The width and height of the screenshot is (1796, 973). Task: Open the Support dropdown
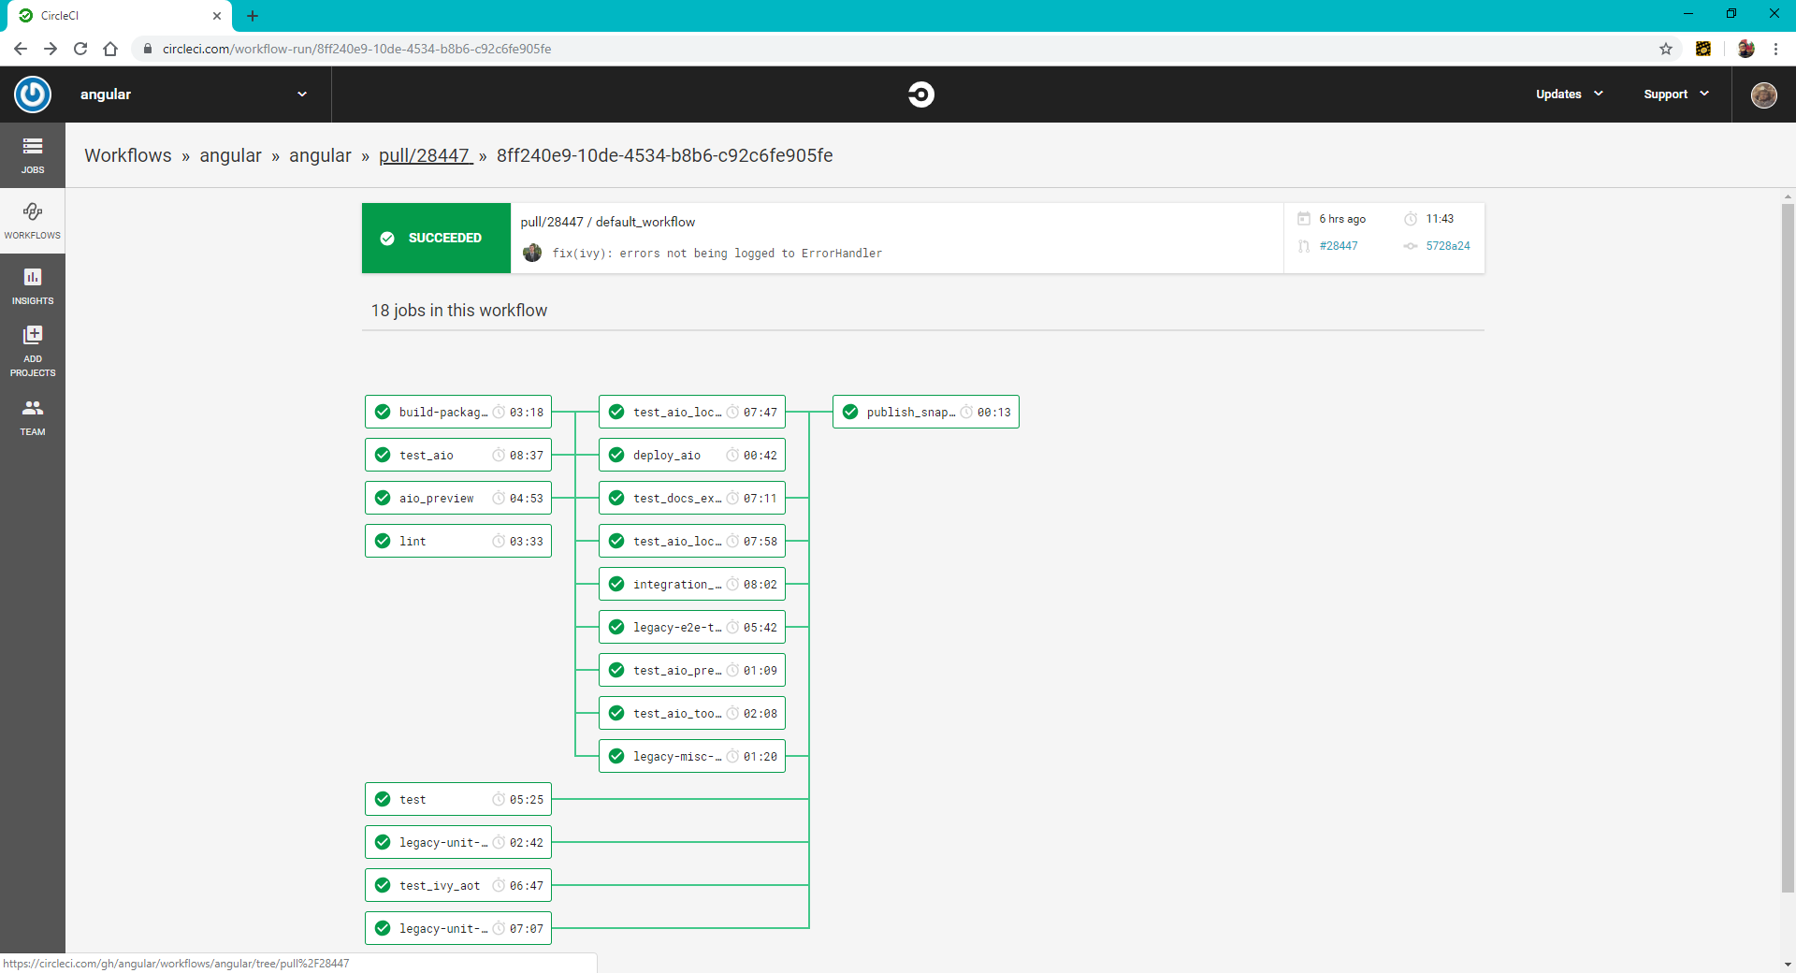(1676, 94)
